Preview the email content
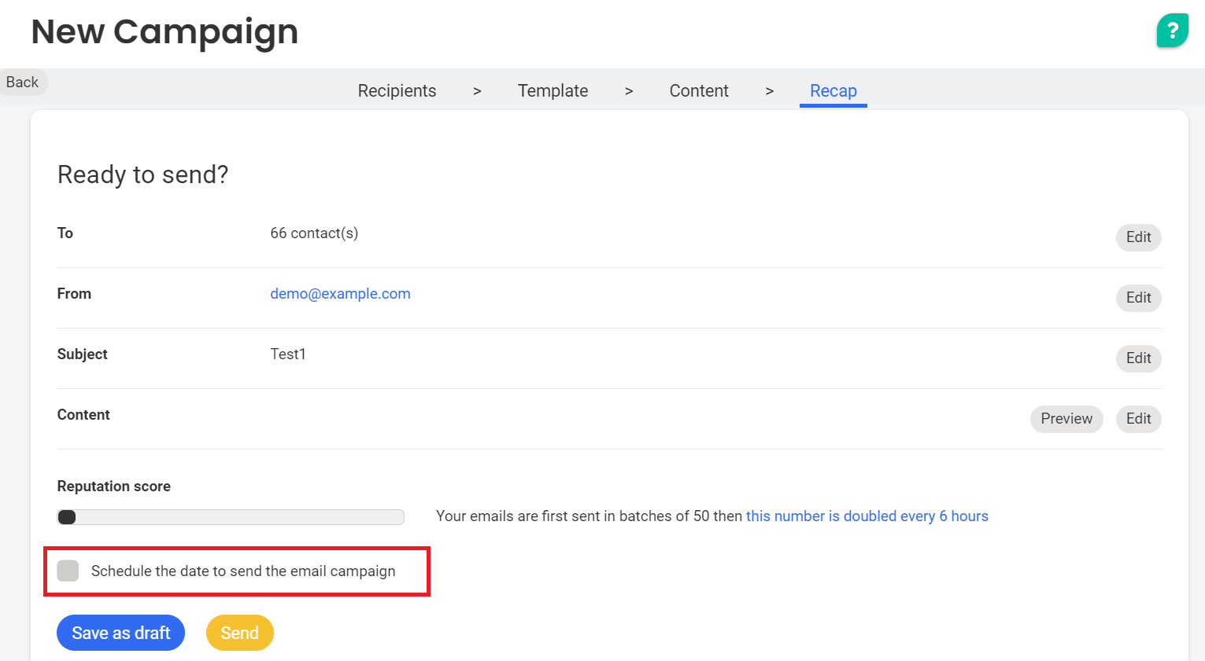The height and width of the screenshot is (661, 1205). click(x=1066, y=419)
